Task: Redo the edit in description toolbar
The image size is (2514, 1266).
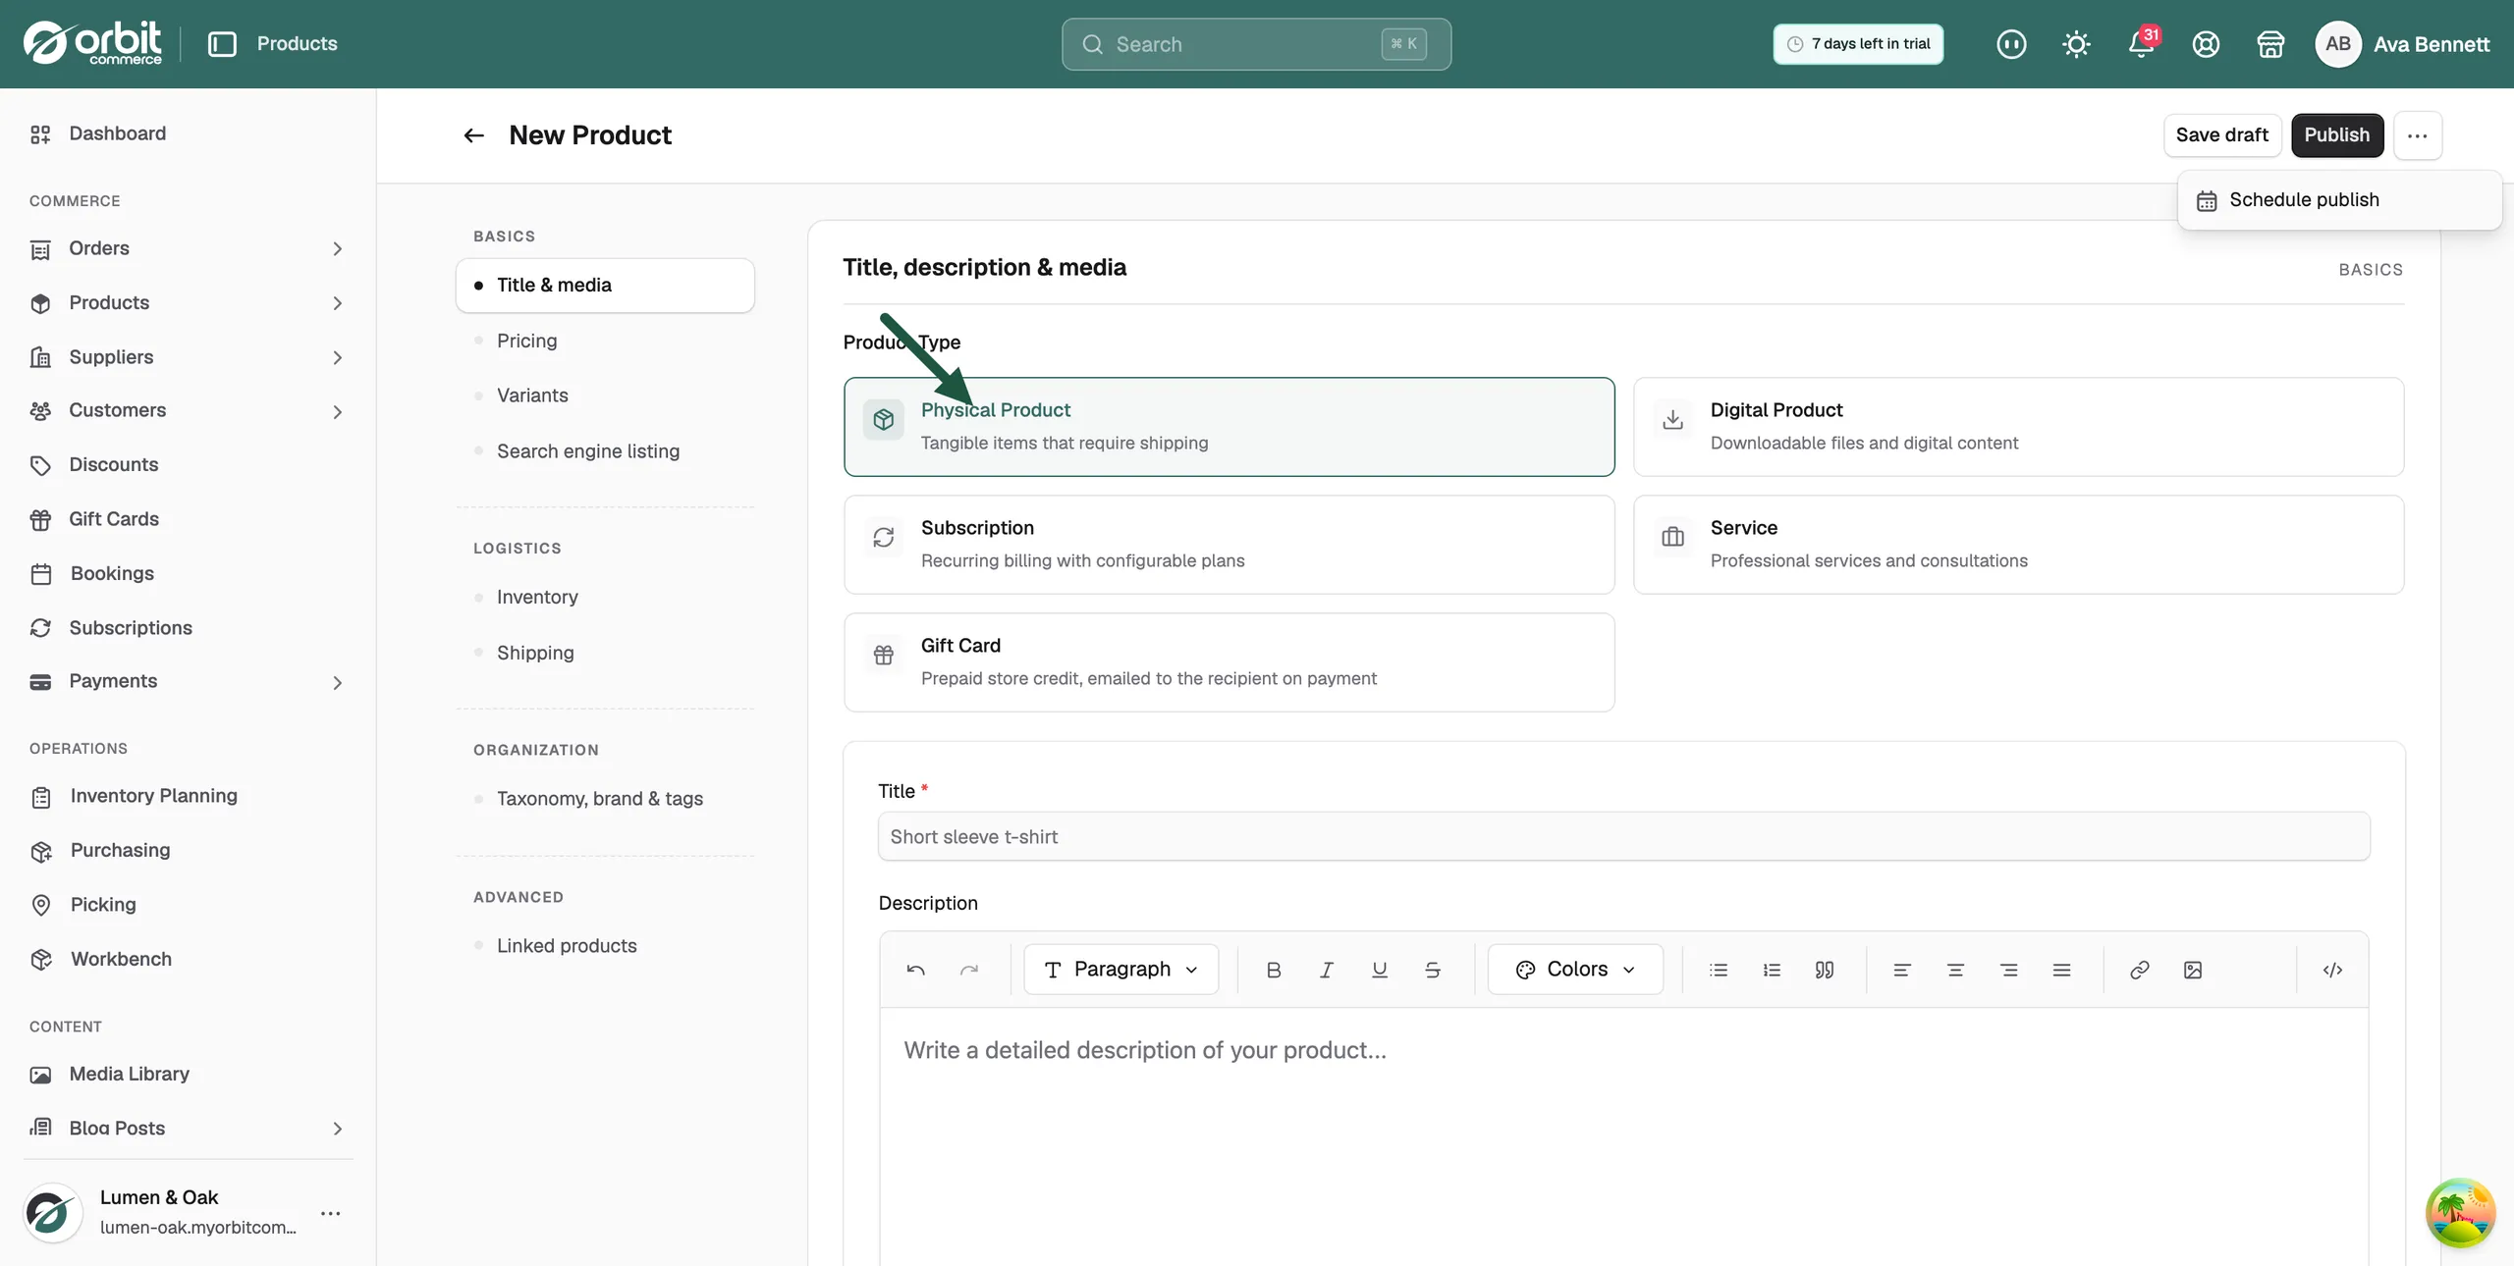Action: [969, 970]
